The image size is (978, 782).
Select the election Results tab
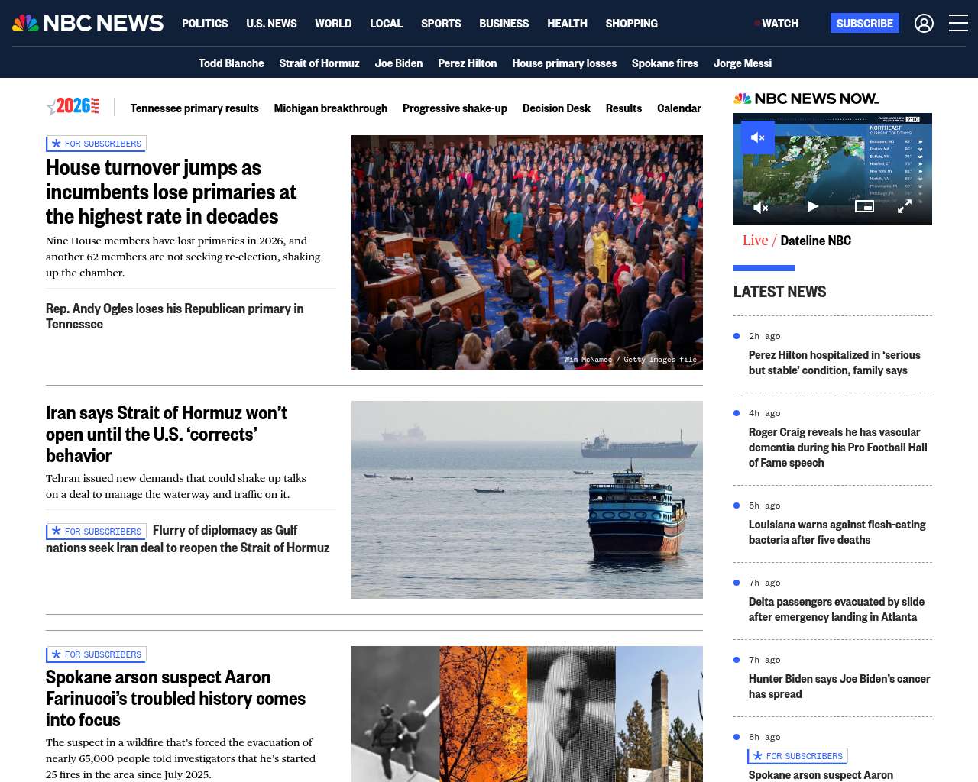click(623, 108)
